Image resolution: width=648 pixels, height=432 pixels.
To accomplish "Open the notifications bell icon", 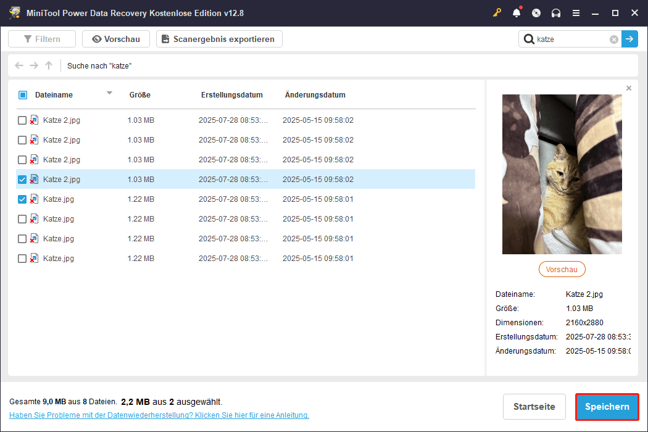I will (x=517, y=12).
